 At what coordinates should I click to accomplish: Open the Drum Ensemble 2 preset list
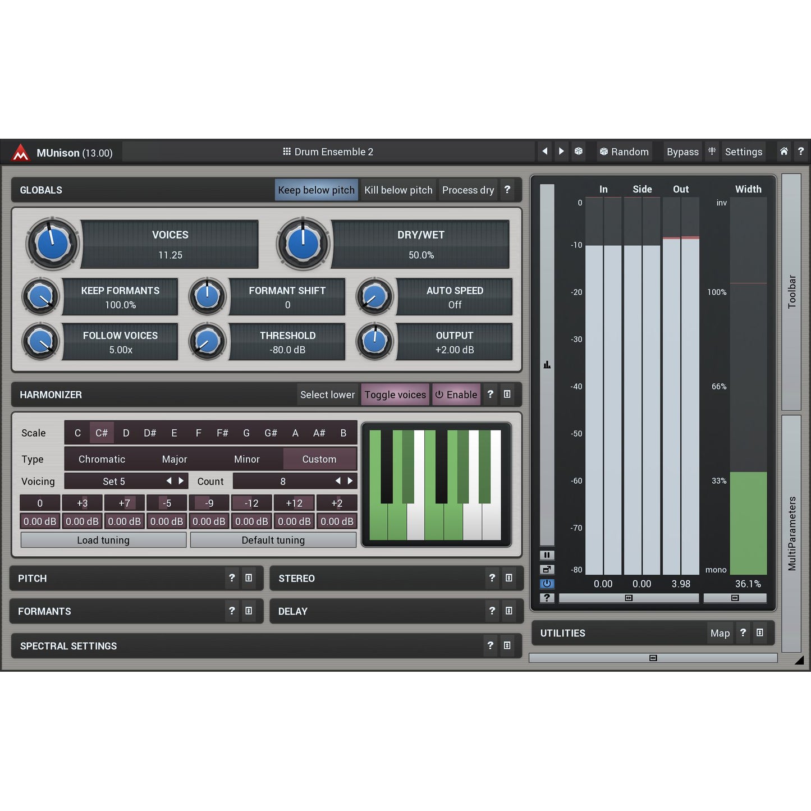[x=328, y=152]
